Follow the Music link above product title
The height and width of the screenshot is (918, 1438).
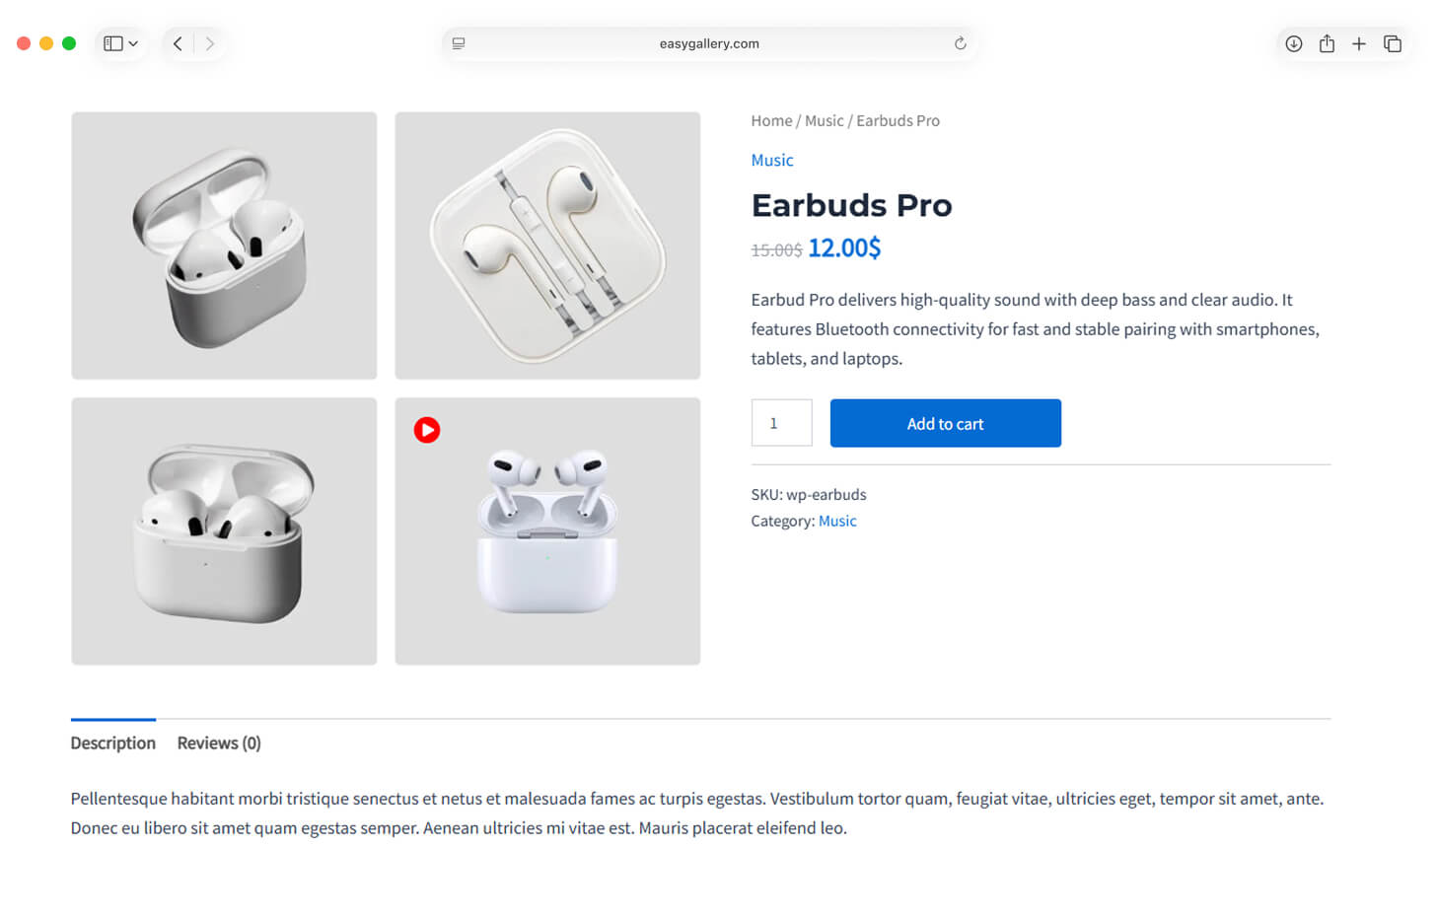click(771, 161)
